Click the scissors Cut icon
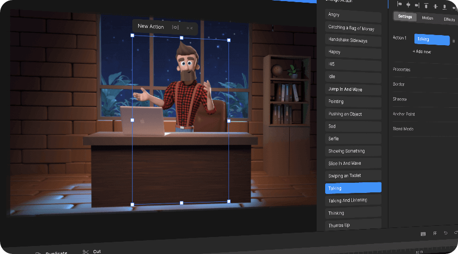458x254 pixels. [86, 252]
